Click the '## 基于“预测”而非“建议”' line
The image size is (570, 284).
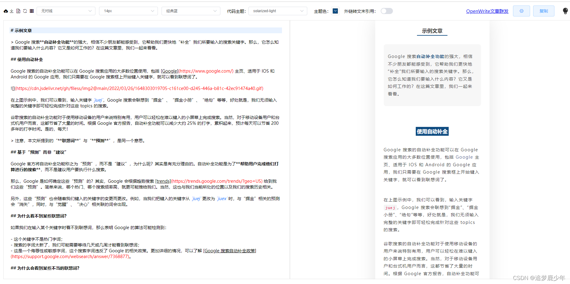[38, 152]
